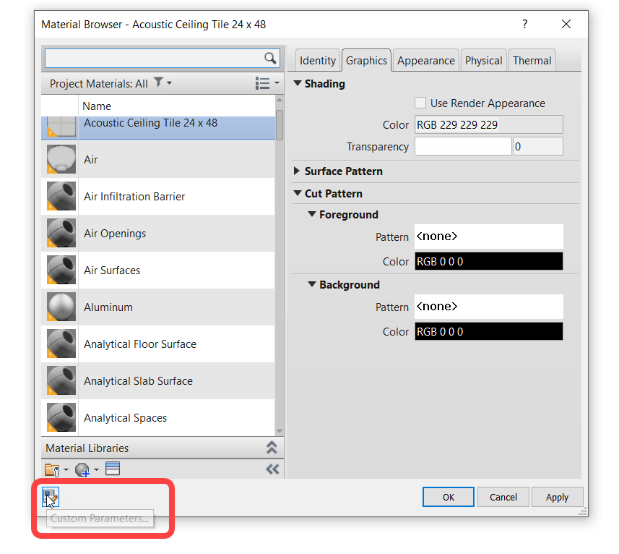Image resolution: width=619 pixels, height=554 pixels.
Task: Switch to the Graphics tab
Action: 366,61
